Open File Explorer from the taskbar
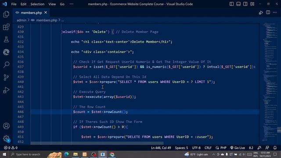The height and width of the screenshot is (158, 281). [x=76, y=154]
